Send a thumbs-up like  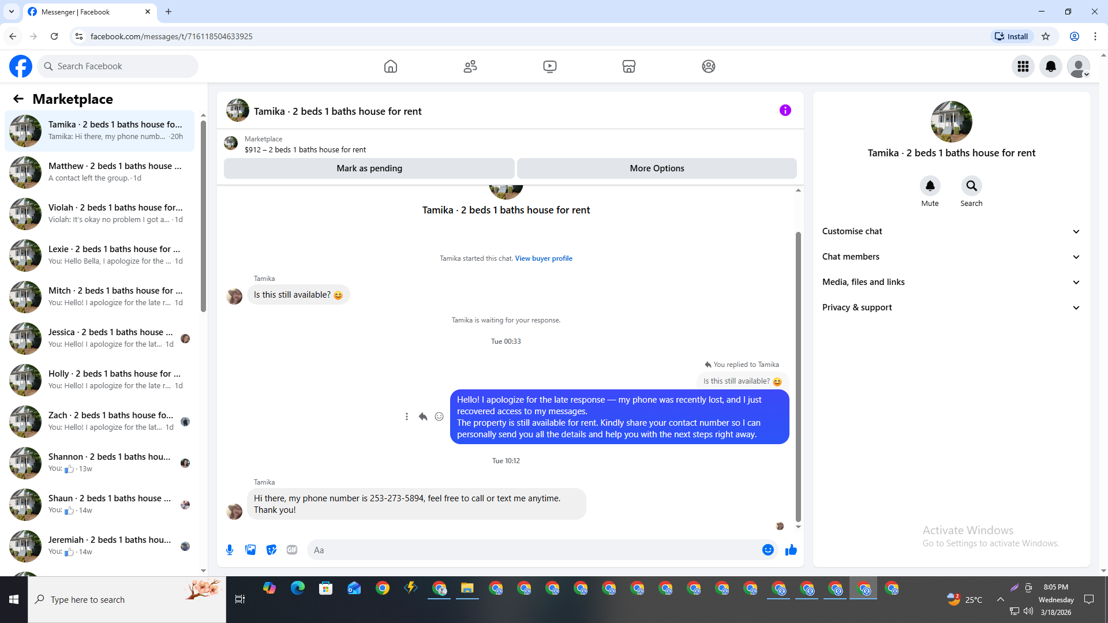(791, 550)
